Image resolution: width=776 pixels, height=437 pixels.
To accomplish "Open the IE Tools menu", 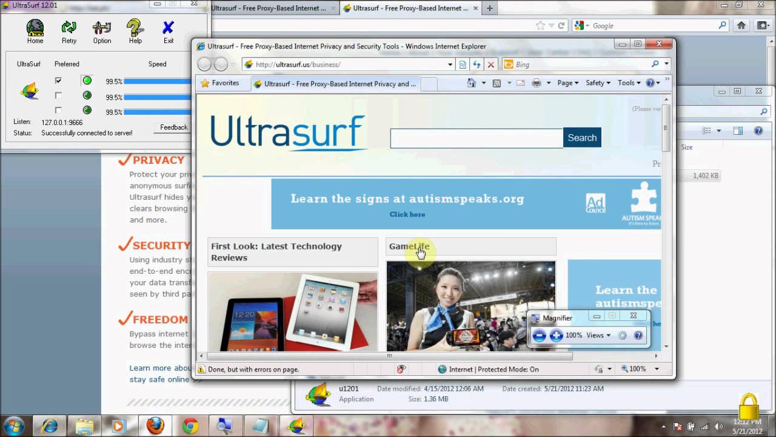I will (x=629, y=83).
